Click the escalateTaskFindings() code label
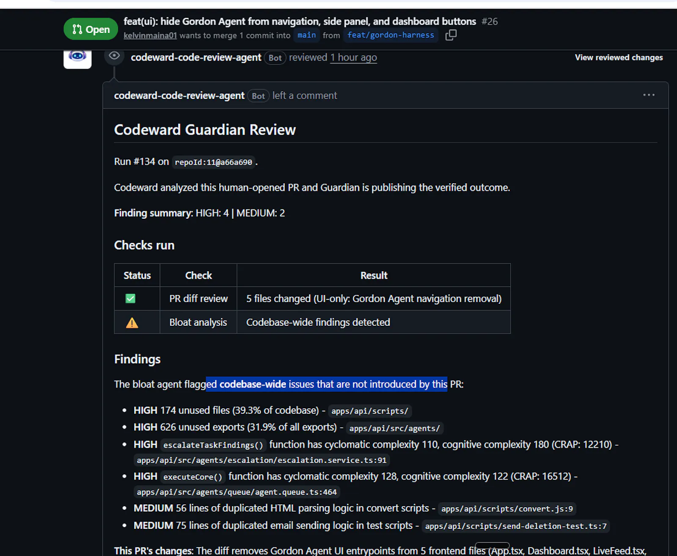 [x=213, y=445]
